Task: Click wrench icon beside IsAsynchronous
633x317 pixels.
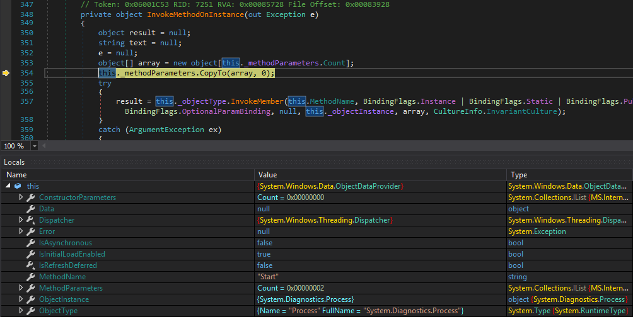Action: (31, 243)
